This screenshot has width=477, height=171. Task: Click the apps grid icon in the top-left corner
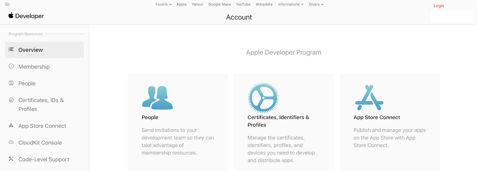tap(7, 4)
